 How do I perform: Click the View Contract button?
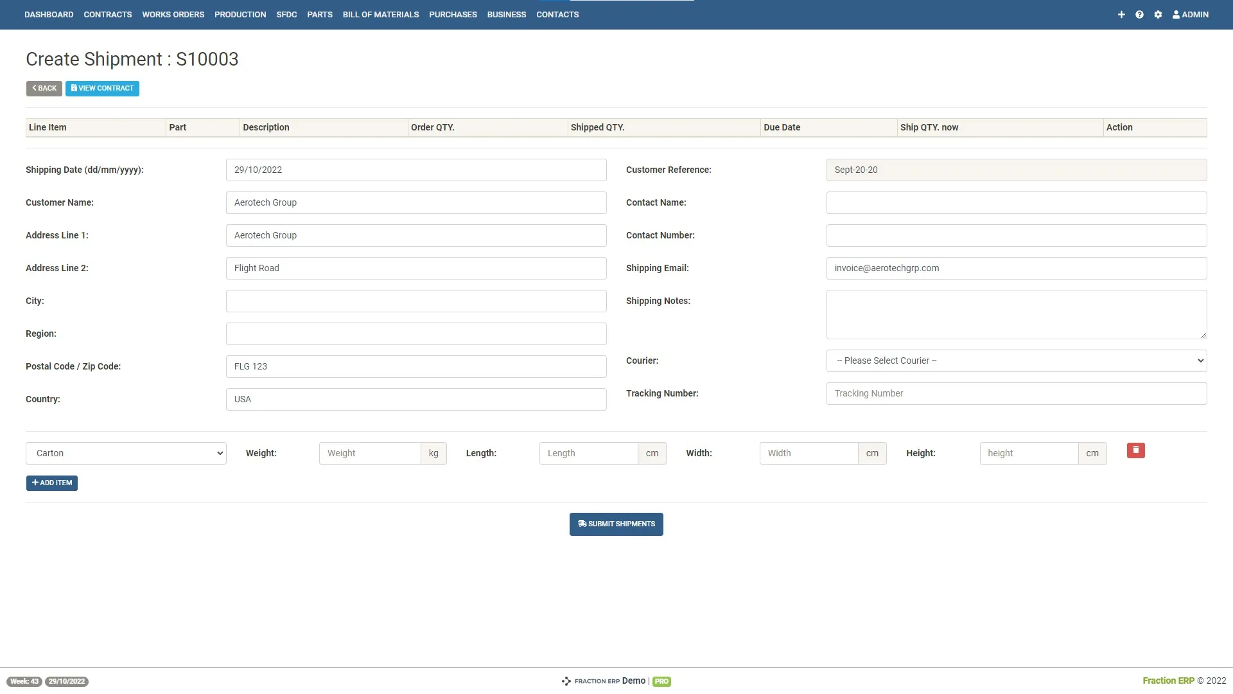coord(102,88)
